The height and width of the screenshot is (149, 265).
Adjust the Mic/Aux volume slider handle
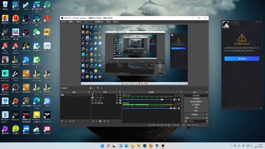click(162, 100)
